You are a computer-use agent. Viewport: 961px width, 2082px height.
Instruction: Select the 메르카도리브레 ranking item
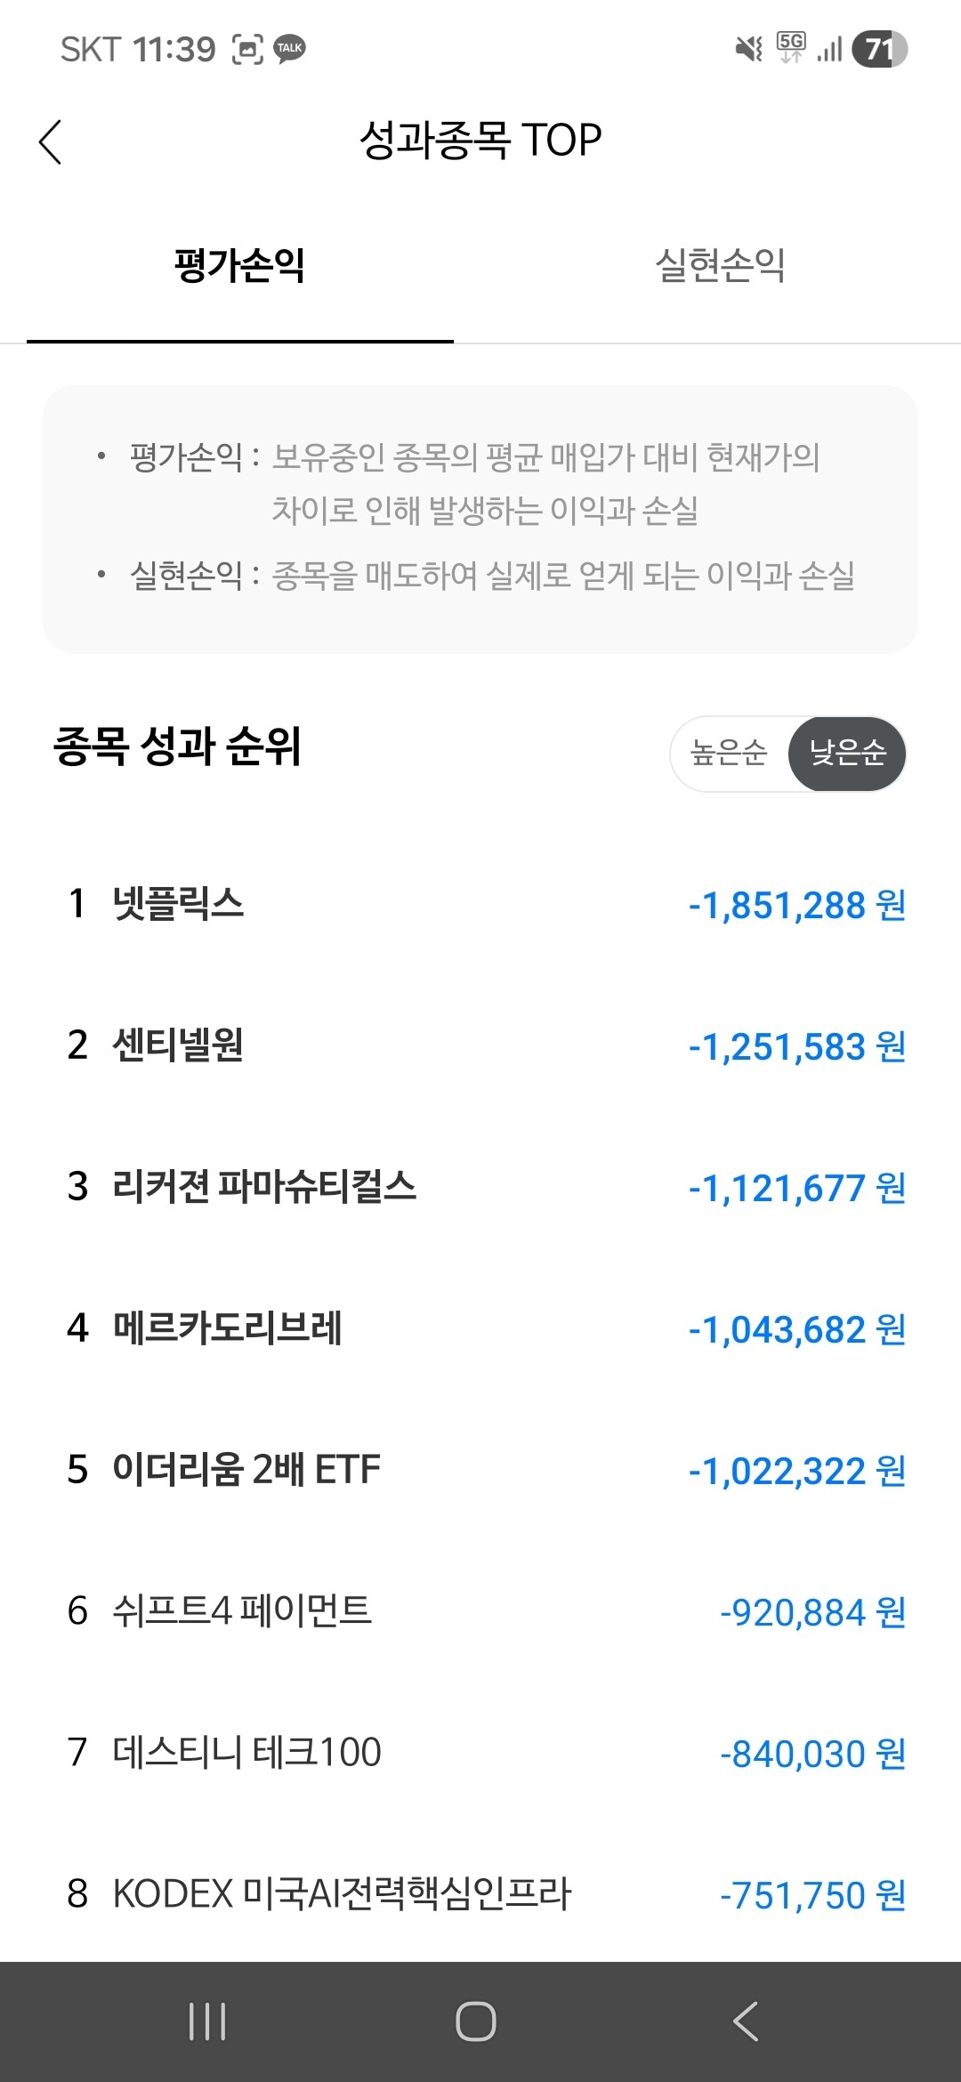[x=480, y=1328]
